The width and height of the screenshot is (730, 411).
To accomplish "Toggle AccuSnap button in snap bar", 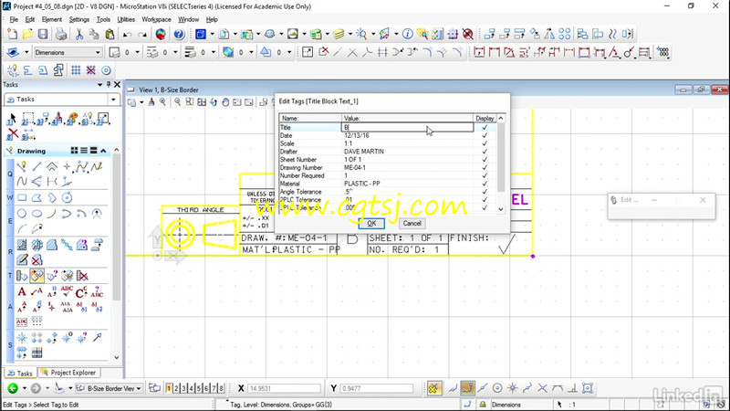I will tap(434, 387).
